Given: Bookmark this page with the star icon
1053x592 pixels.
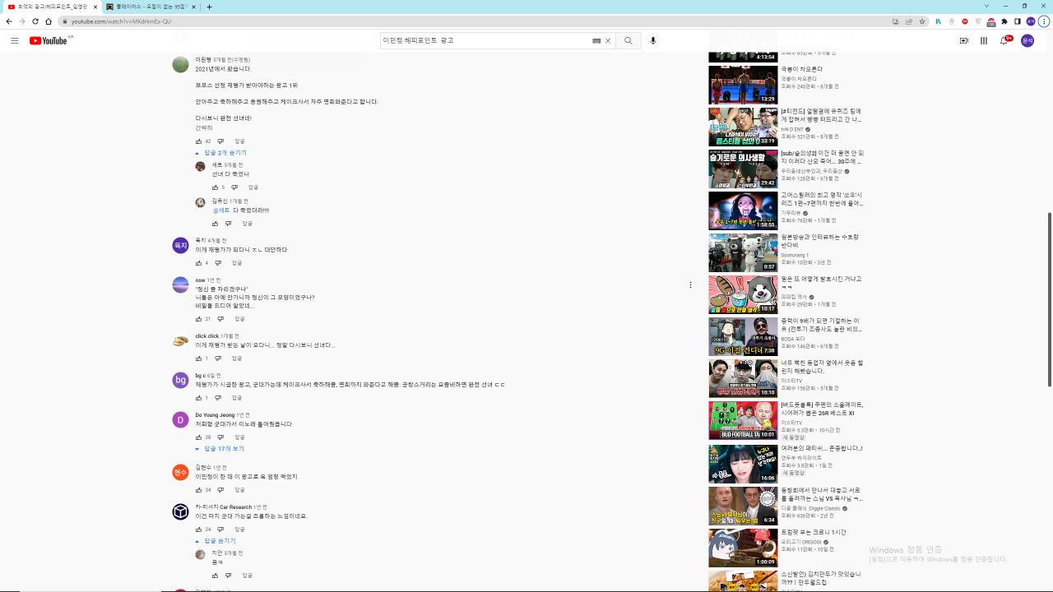Looking at the screenshot, I should (x=922, y=21).
